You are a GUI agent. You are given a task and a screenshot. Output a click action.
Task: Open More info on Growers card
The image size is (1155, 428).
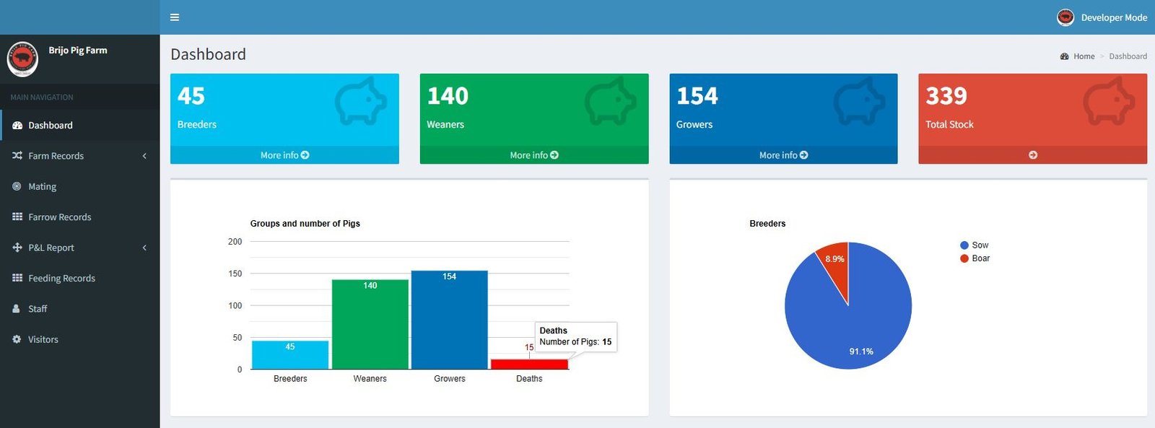tap(783, 155)
